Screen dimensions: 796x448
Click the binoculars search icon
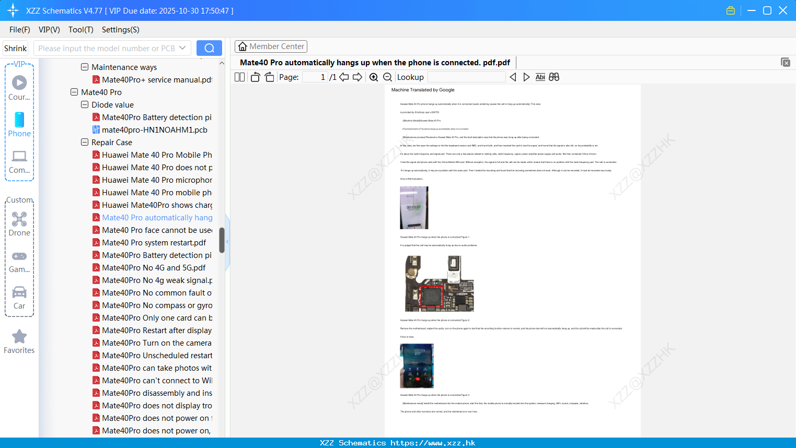(554, 77)
